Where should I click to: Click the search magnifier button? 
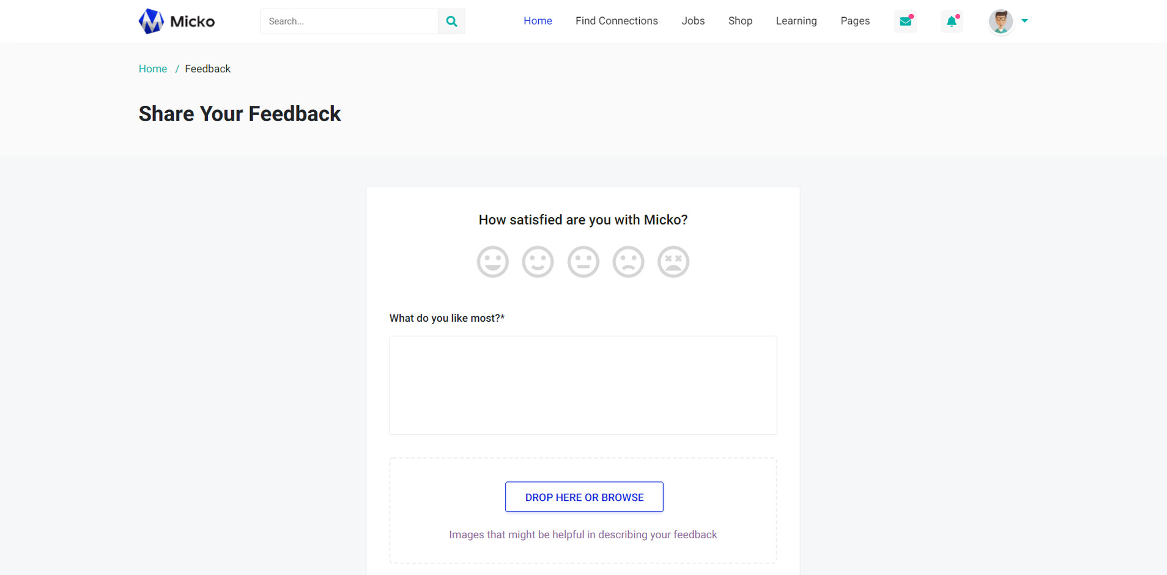coord(451,21)
